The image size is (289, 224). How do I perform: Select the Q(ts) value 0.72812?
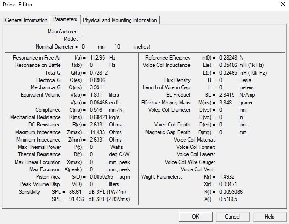(x=98, y=73)
